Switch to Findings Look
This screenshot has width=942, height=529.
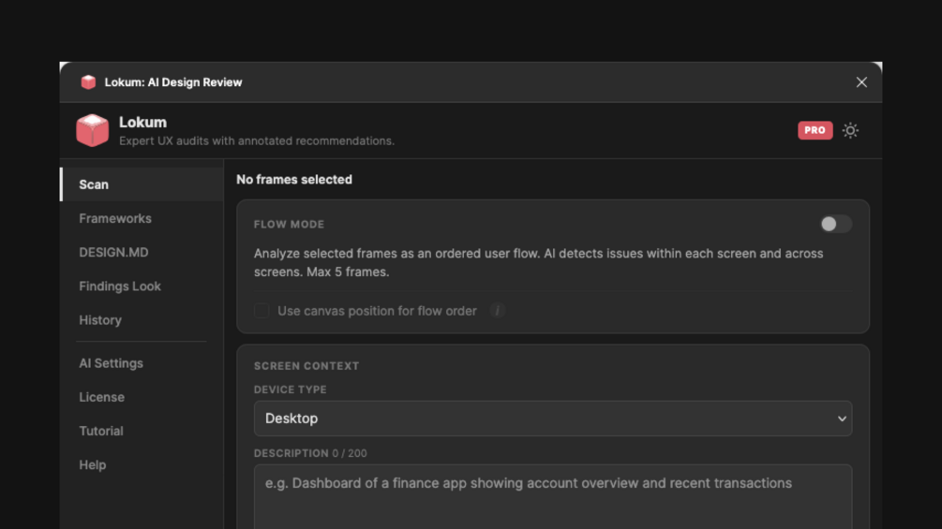(120, 286)
